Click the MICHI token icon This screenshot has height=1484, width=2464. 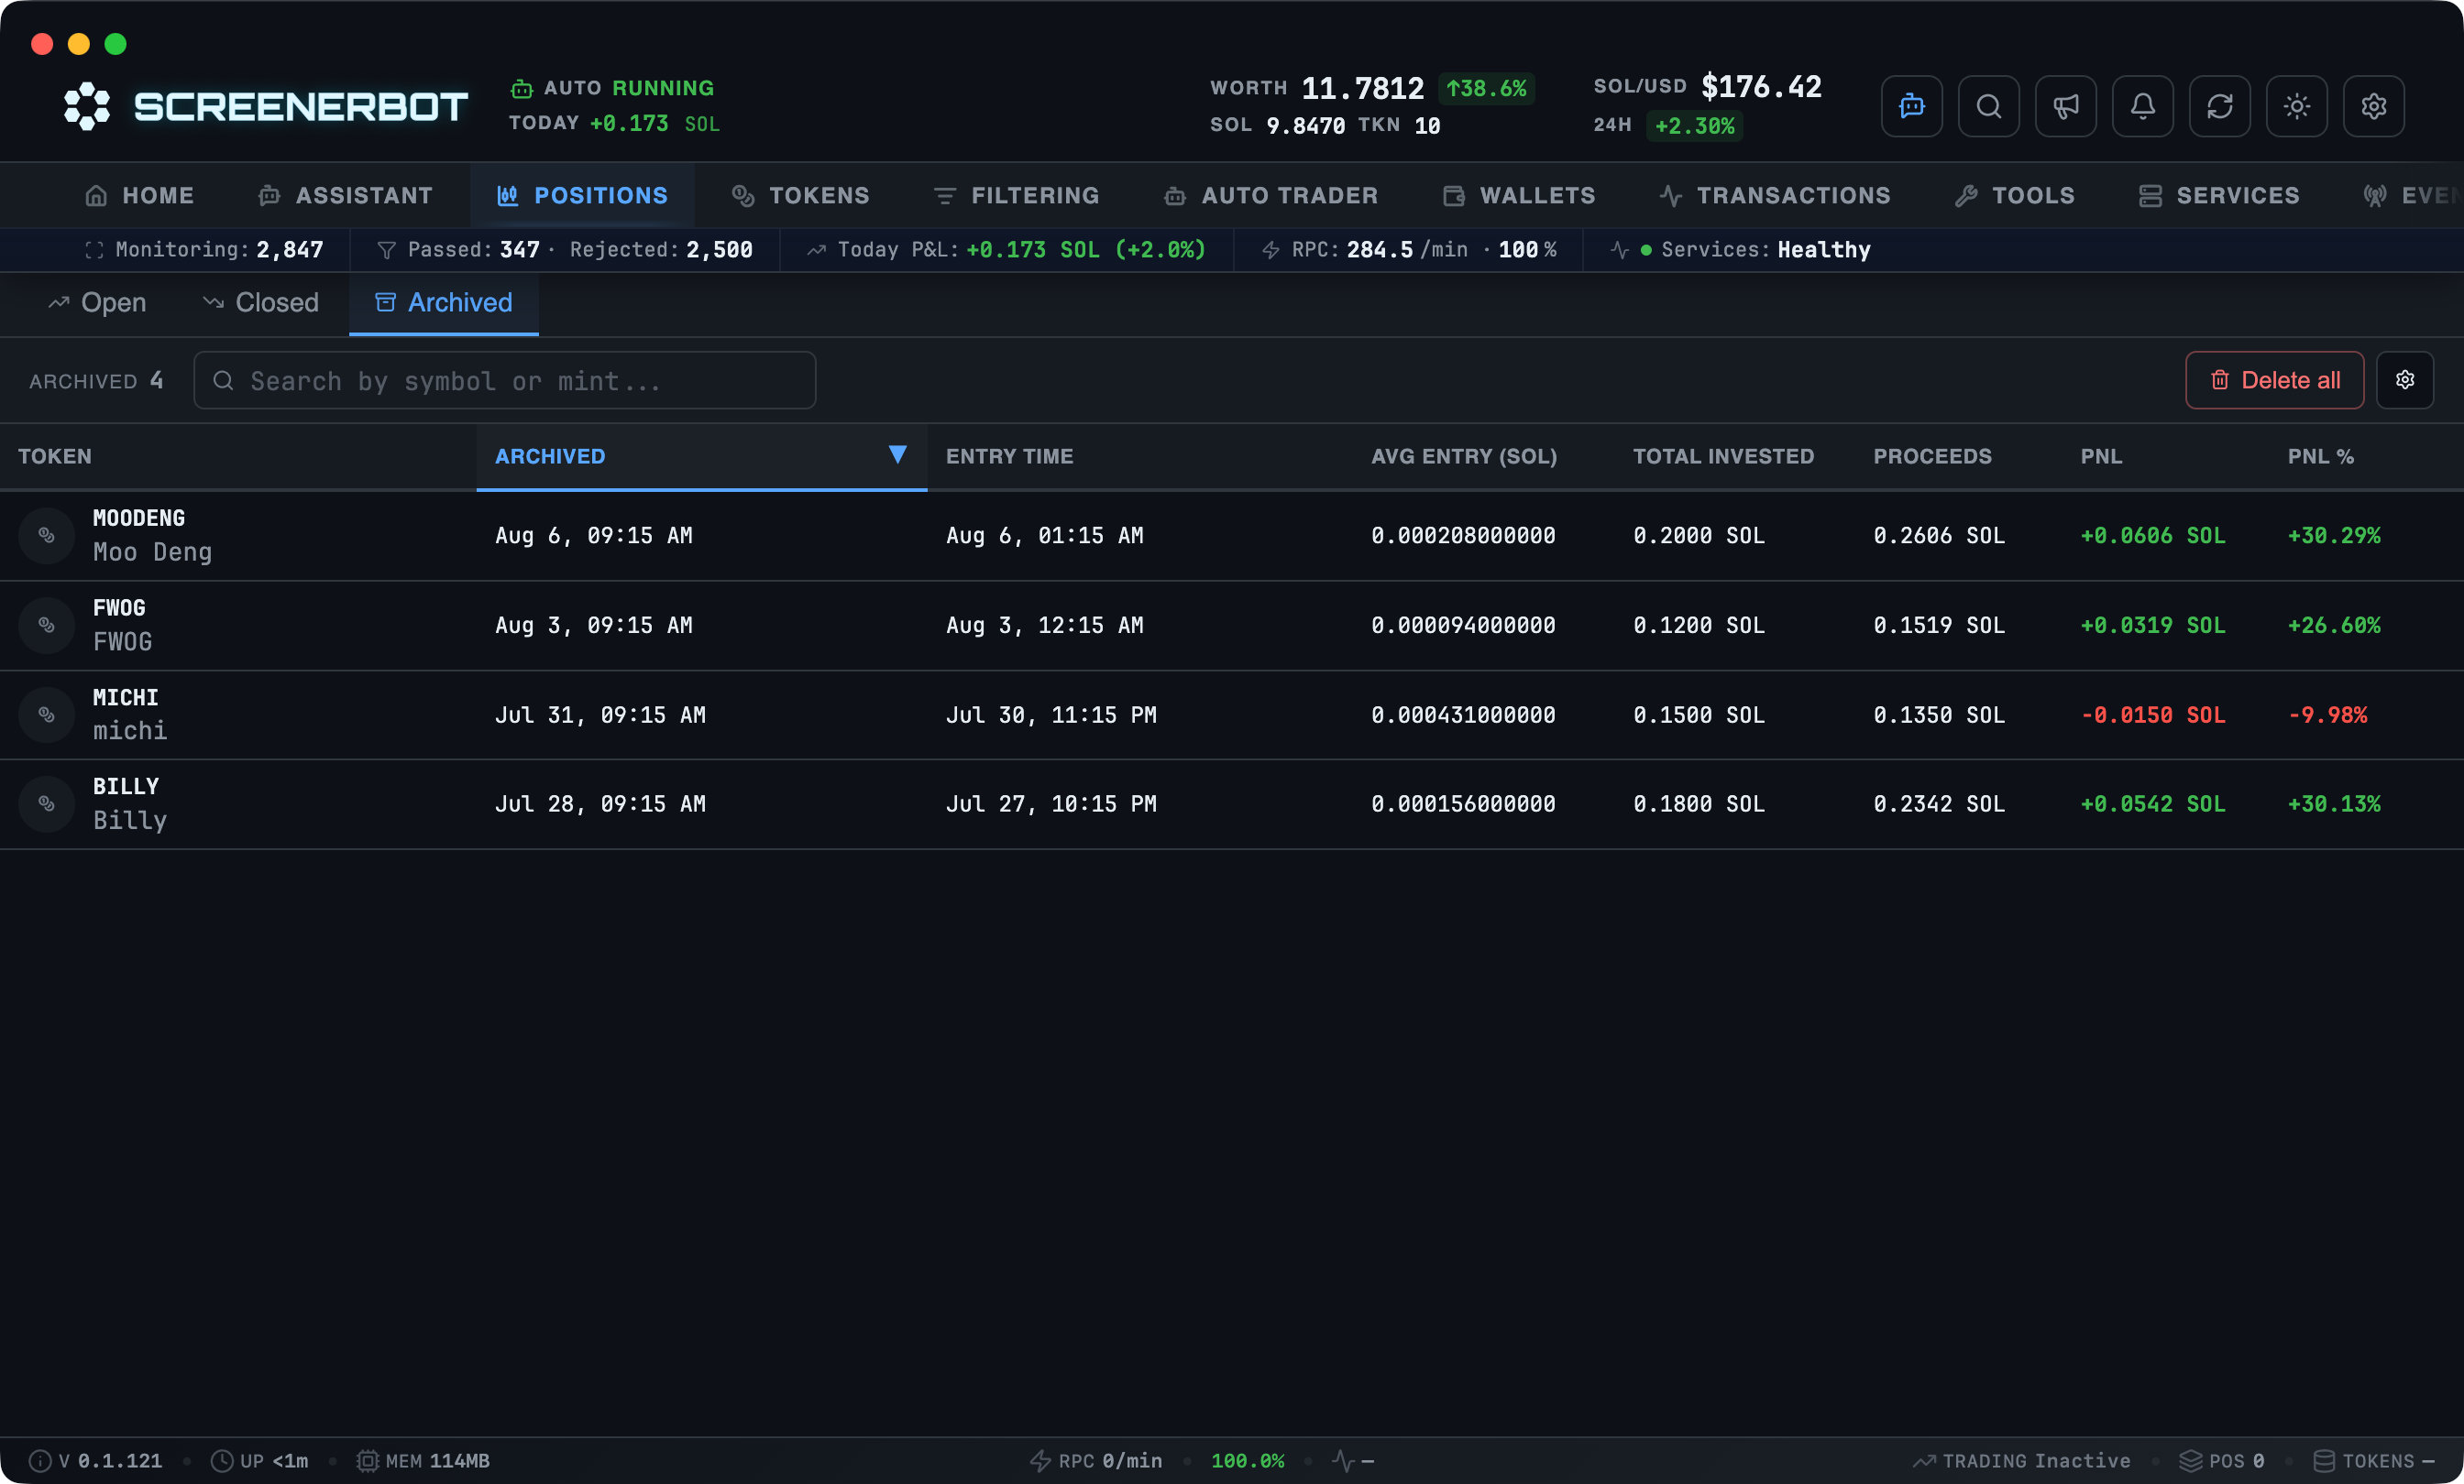click(x=46, y=715)
